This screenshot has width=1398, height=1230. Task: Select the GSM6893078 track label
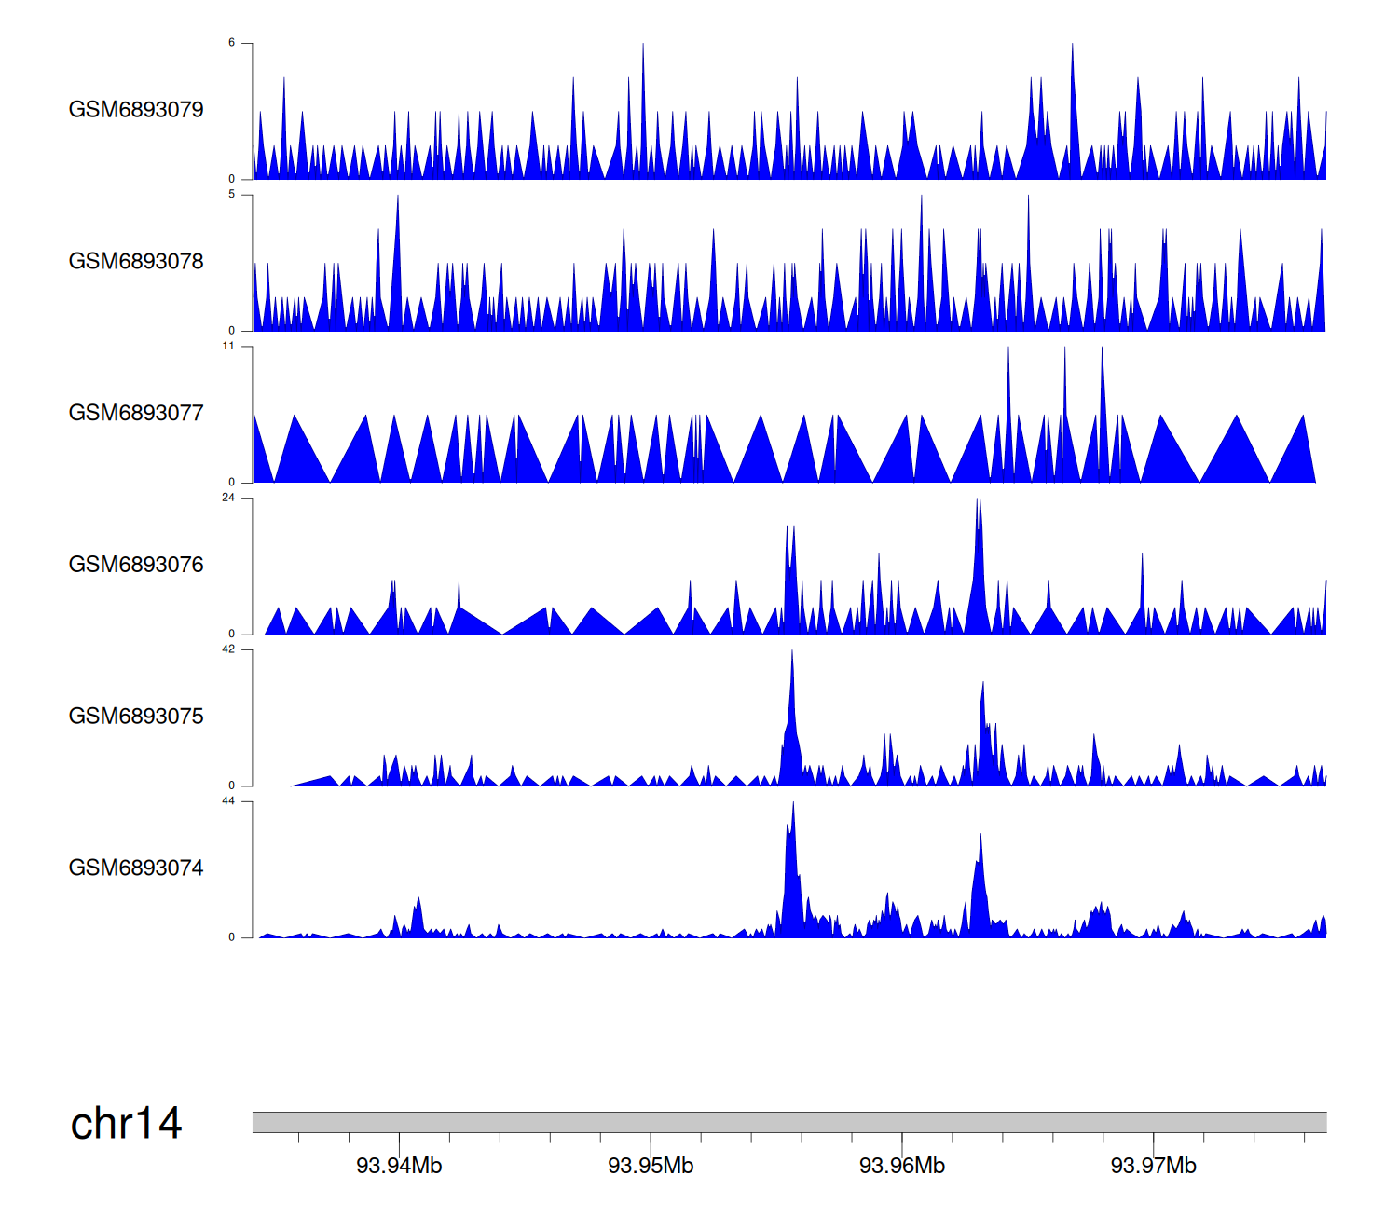pos(136,262)
